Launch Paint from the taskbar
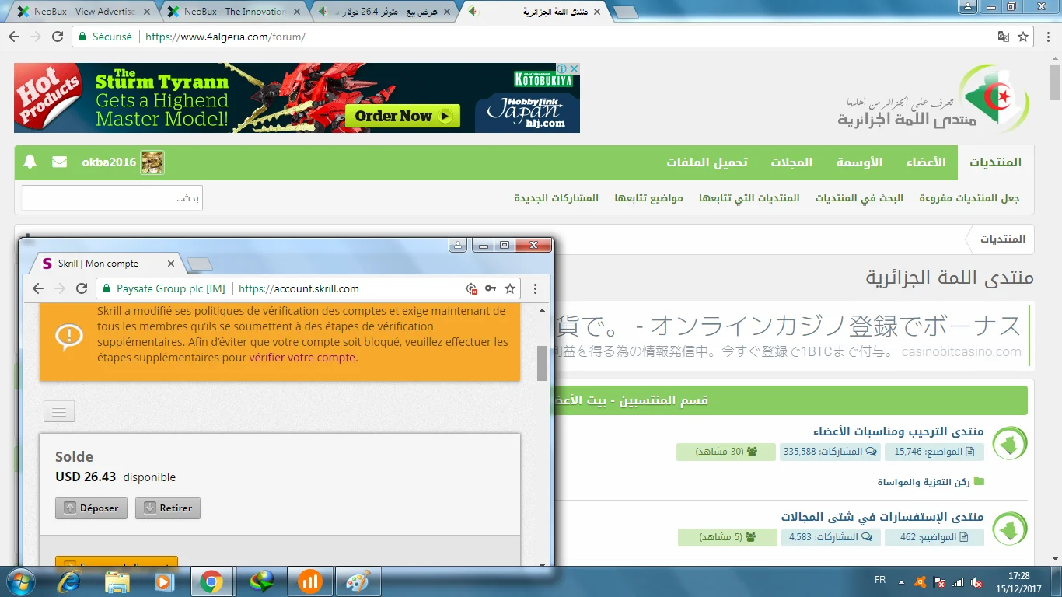Image resolution: width=1062 pixels, height=597 pixels. [x=358, y=581]
